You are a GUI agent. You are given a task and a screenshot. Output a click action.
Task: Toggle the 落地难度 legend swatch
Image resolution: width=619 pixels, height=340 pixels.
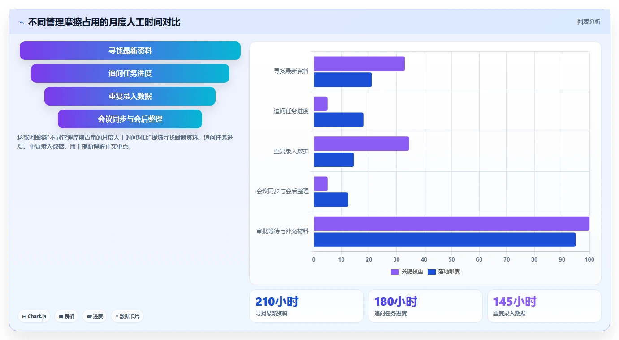pyautogui.click(x=432, y=272)
